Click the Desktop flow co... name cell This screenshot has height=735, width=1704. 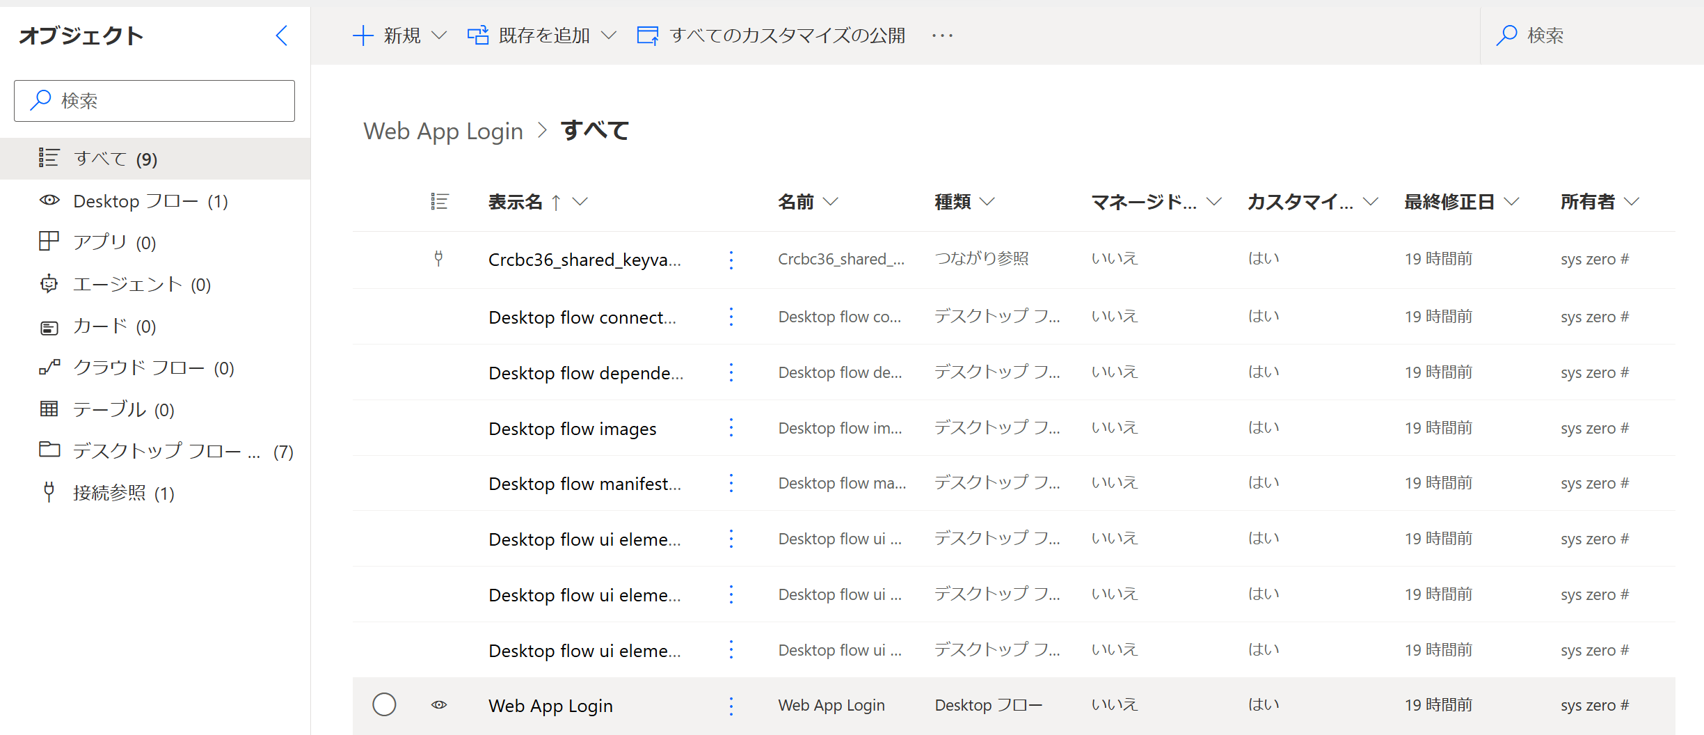point(839,317)
